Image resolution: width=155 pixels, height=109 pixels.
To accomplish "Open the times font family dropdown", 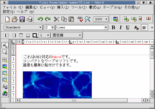I will 106,27.
